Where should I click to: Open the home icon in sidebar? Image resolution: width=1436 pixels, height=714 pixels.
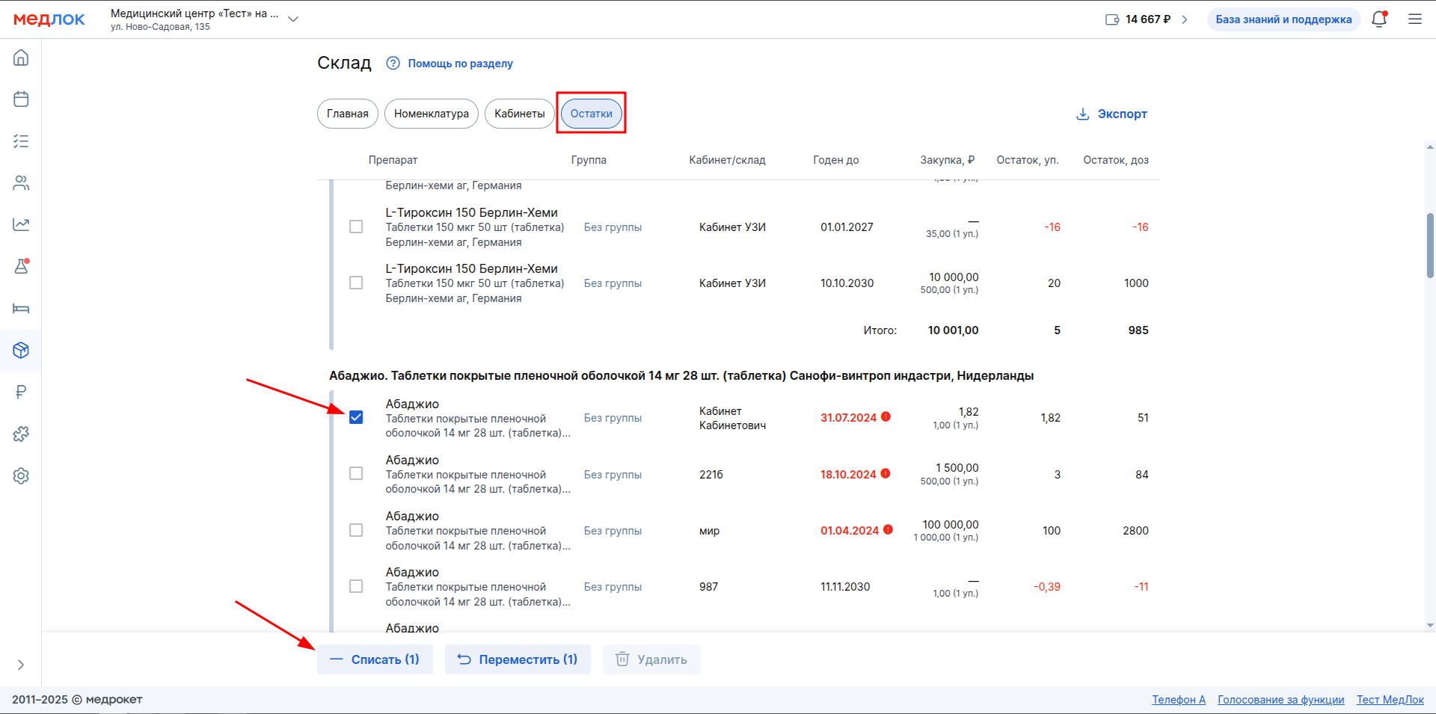point(21,58)
